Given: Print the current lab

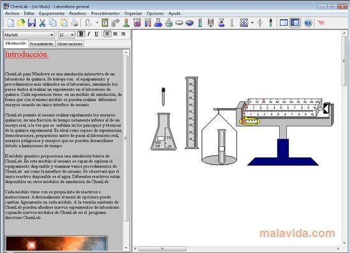Looking at the screenshot, I should coord(74,23).
